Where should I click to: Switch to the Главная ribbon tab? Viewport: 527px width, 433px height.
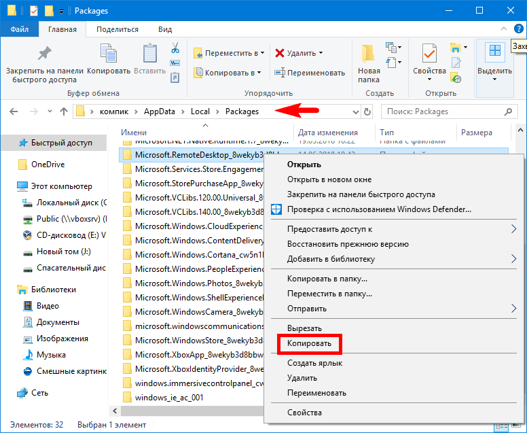coord(62,29)
